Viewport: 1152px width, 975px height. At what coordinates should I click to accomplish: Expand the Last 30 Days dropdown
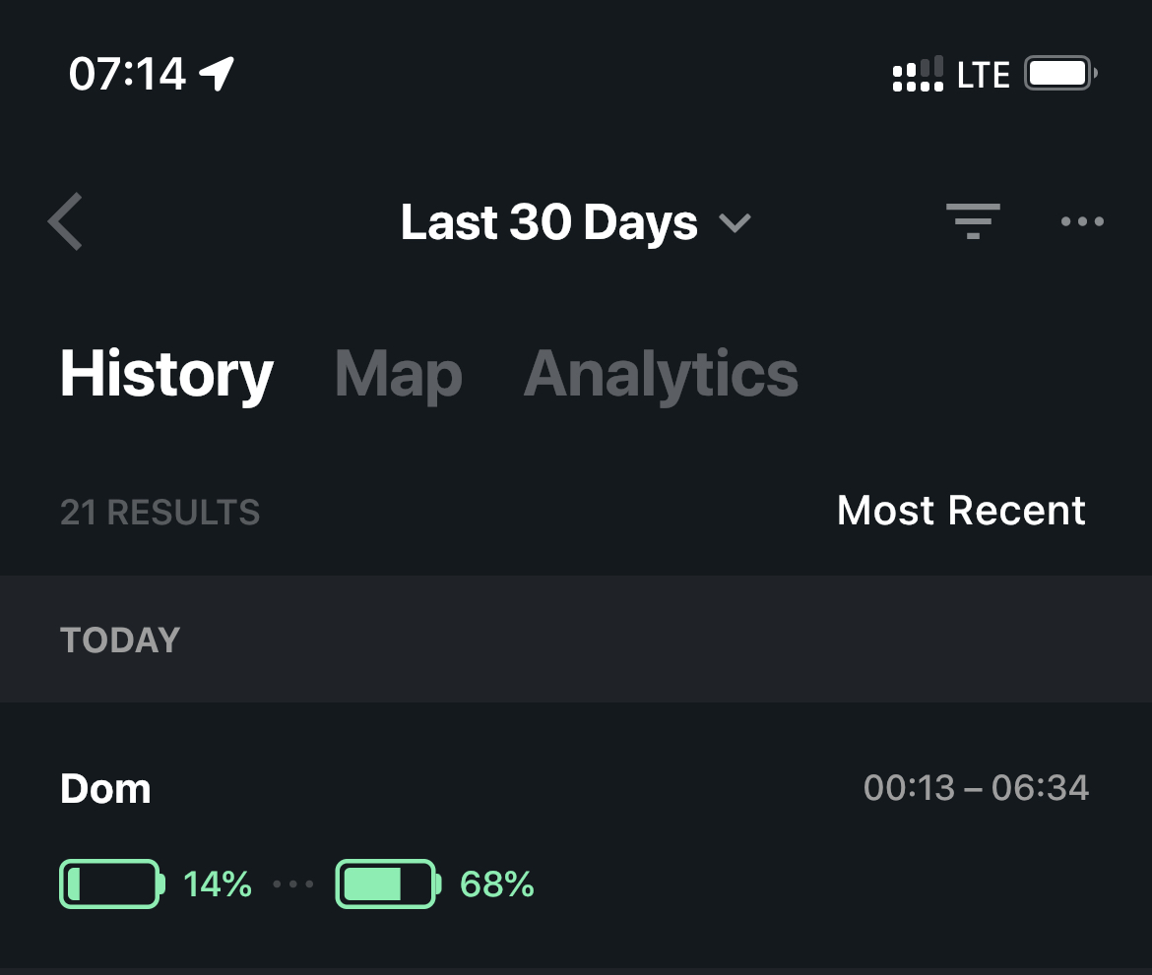(576, 221)
